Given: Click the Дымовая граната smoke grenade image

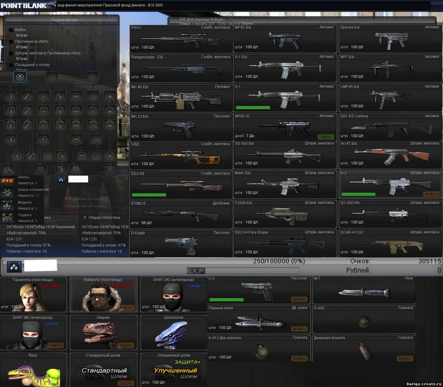Looking at the screenshot, I should 365,351.
